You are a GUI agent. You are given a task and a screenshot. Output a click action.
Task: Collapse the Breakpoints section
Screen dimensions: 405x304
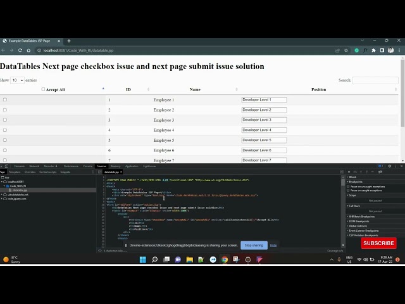(355, 182)
